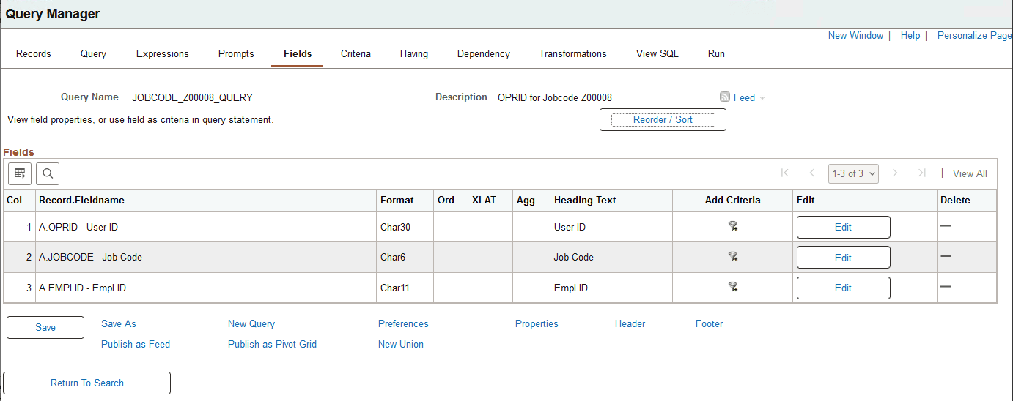
Task: Click the JOBCODE_Z00008_QUERY query name
Action: pos(192,97)
